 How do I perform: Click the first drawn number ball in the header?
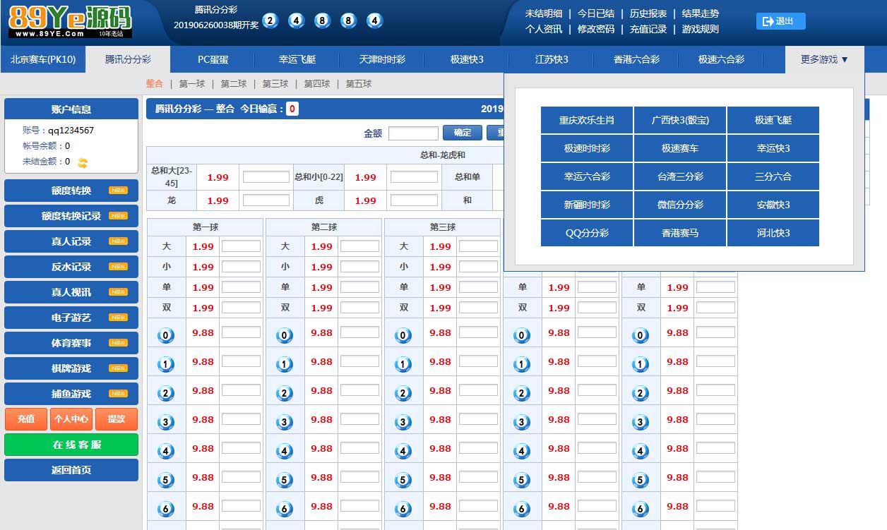[270, 20]
